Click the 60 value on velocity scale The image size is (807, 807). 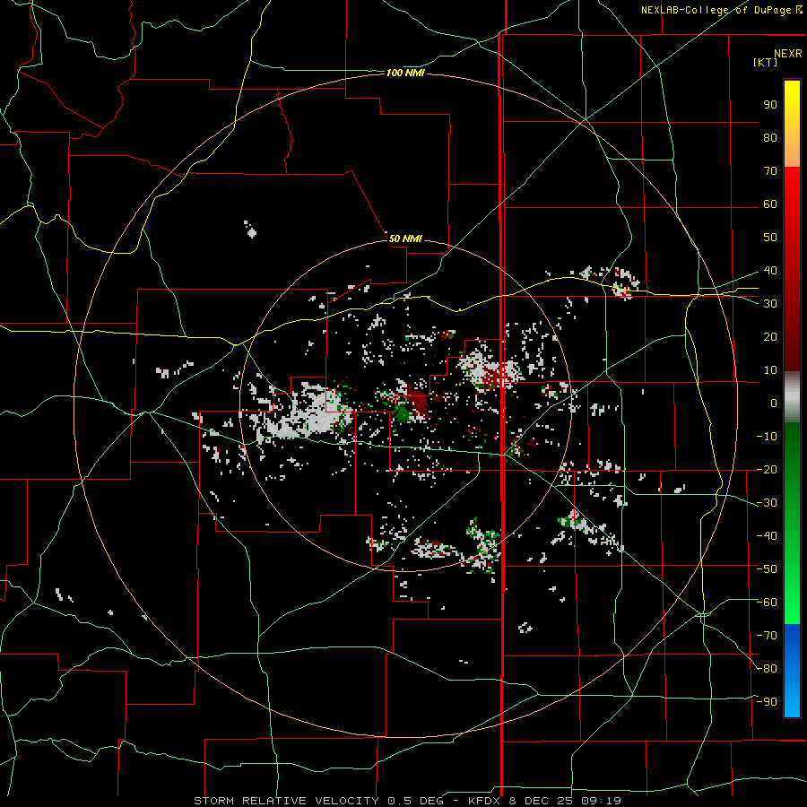[x=770, y=204]
